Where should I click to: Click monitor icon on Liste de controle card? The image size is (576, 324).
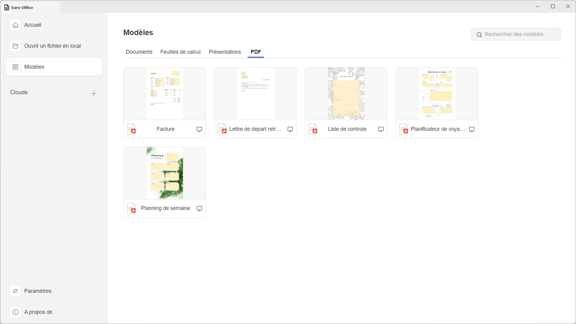[381, 129]
